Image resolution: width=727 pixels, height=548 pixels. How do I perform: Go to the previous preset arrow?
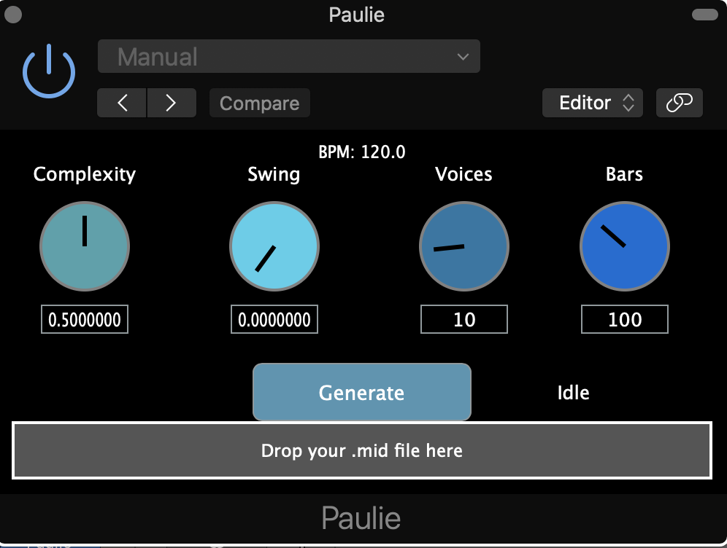123,103
